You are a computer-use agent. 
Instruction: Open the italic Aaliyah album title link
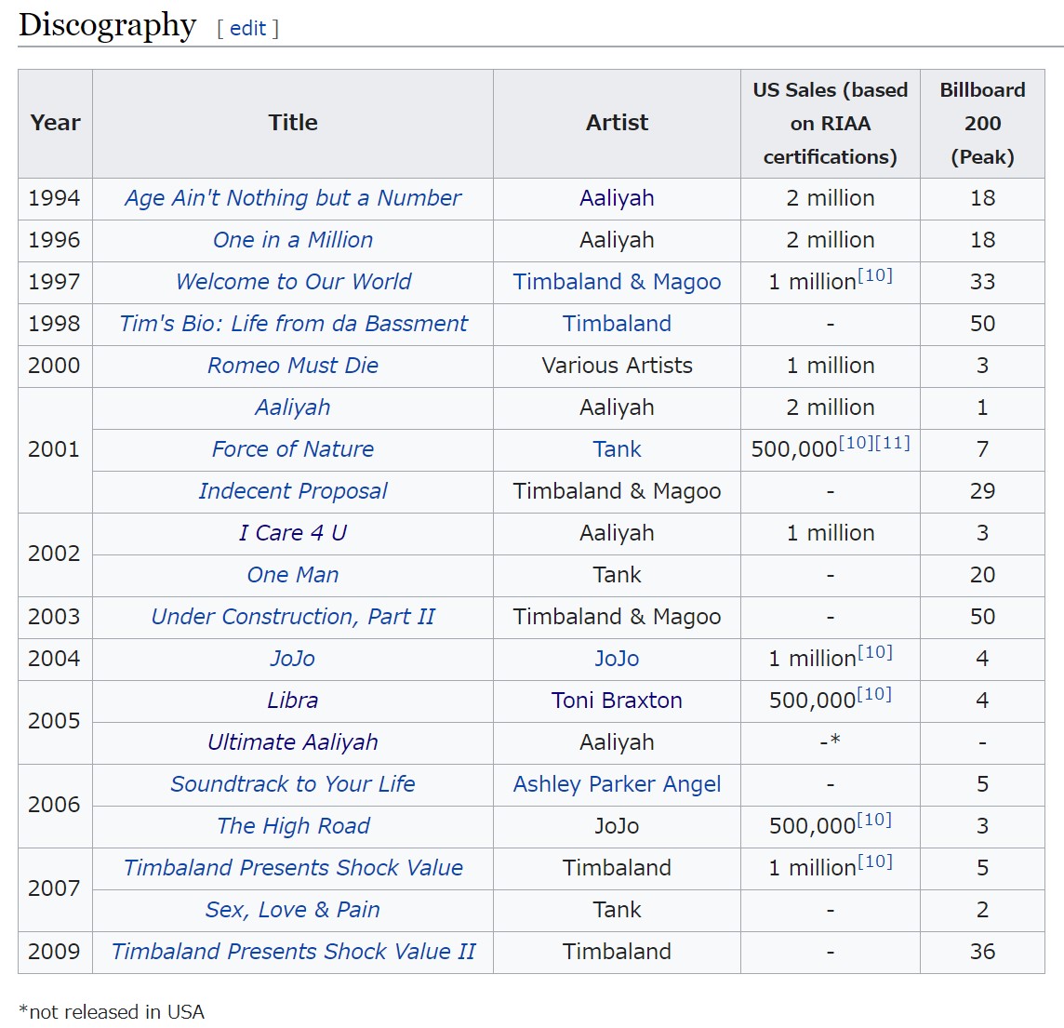(292, 407)
